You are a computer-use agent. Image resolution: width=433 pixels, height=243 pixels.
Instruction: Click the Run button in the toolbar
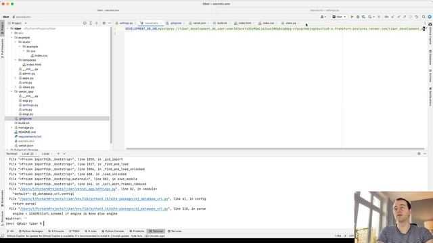352,17
